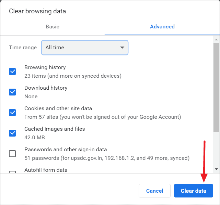Select the Advanced tab
Image resolution: width=220 pixels, height=205 pixels.
pyautogui.click(x=162, y=27)
